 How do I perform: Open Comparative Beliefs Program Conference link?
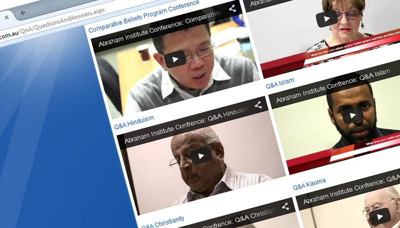(x=143, y=16)
